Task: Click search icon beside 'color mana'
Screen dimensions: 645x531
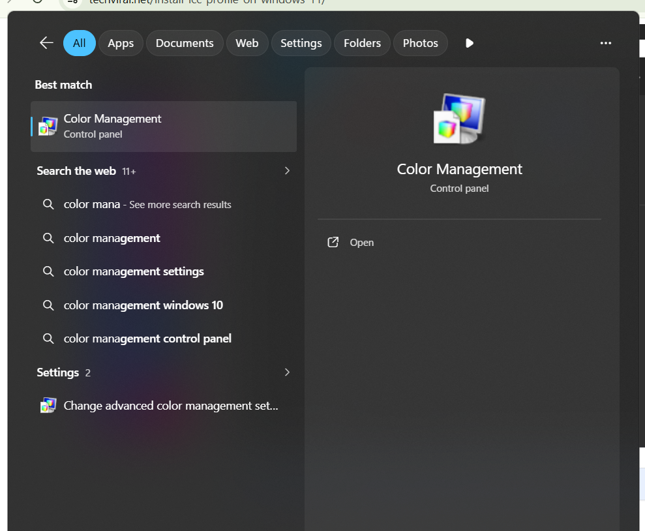Action: [x=48, y=204]
